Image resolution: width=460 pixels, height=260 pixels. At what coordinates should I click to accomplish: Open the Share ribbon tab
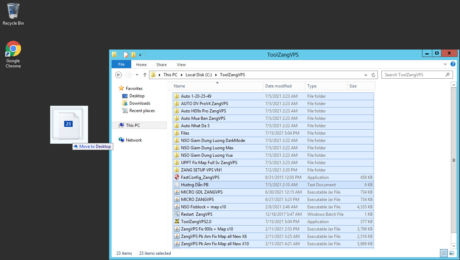tap(161, 64)
